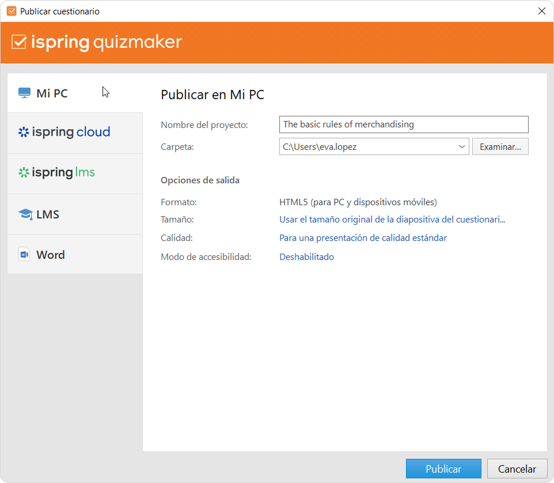
Task: Click the Deshabilitado accessibility mode link
Action: (x=306, y=257)
